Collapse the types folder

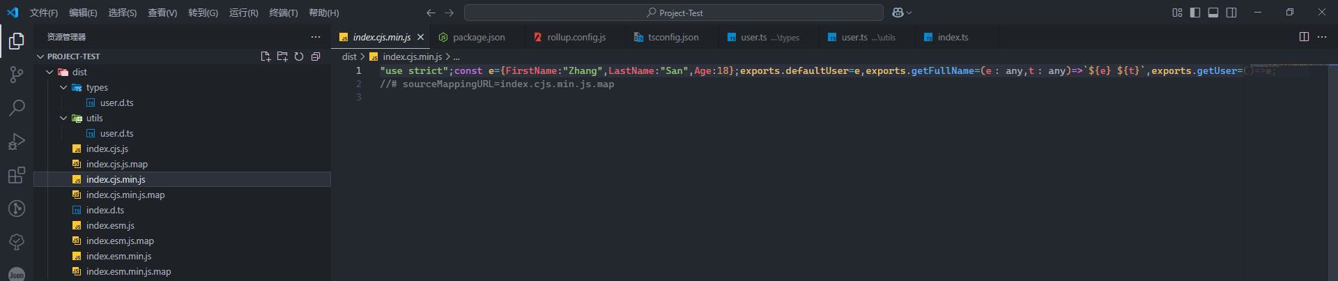coord(64,87)
